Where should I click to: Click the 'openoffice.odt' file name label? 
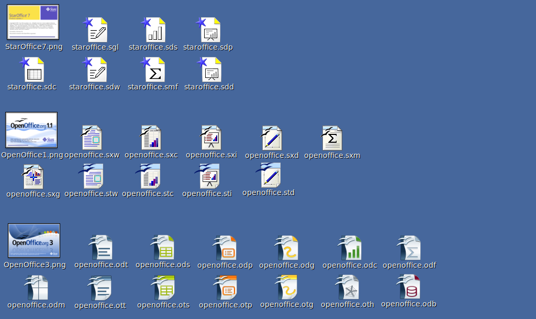pos(101,265)
